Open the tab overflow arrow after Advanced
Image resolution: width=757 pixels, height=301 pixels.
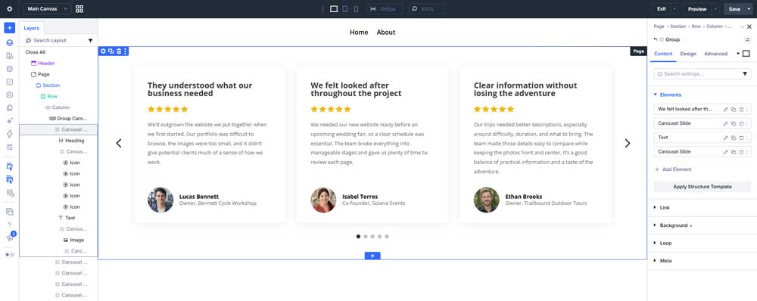click(x=737, y=54)
